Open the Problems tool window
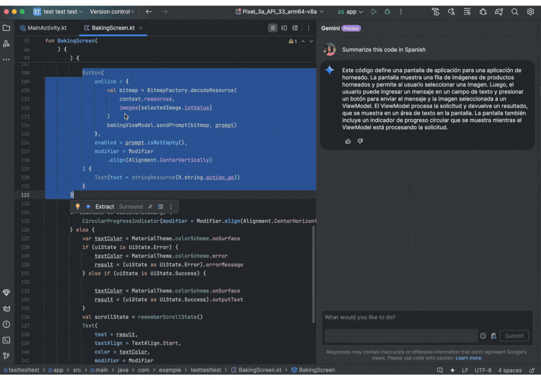 pyautogui.click(x=6, y=324)
